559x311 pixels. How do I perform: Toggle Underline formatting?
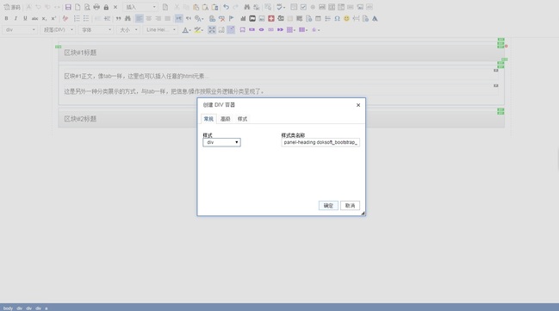coord(25,19)
